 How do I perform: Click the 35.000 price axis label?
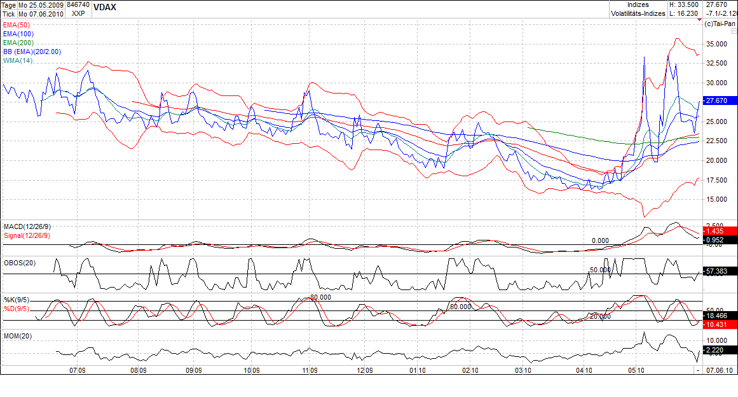716,45
